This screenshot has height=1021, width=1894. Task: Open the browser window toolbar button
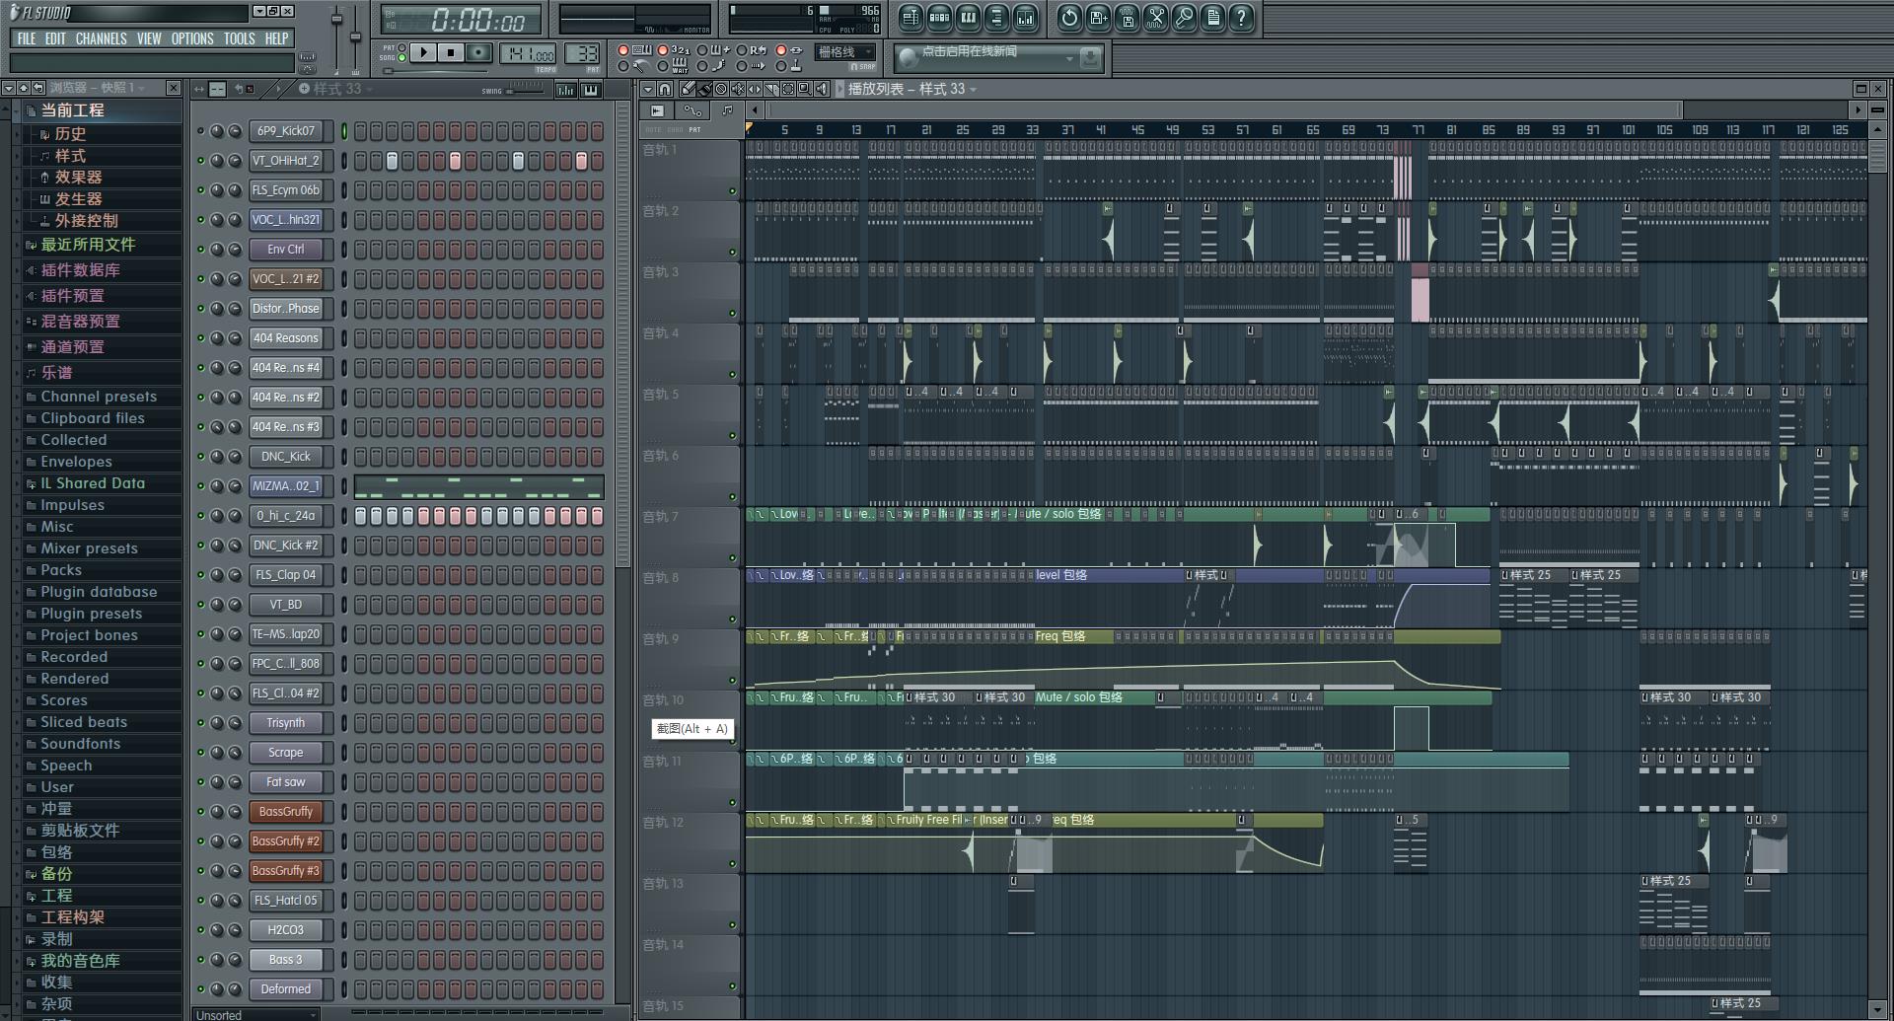pyautogui.click(x=996, y=17)
